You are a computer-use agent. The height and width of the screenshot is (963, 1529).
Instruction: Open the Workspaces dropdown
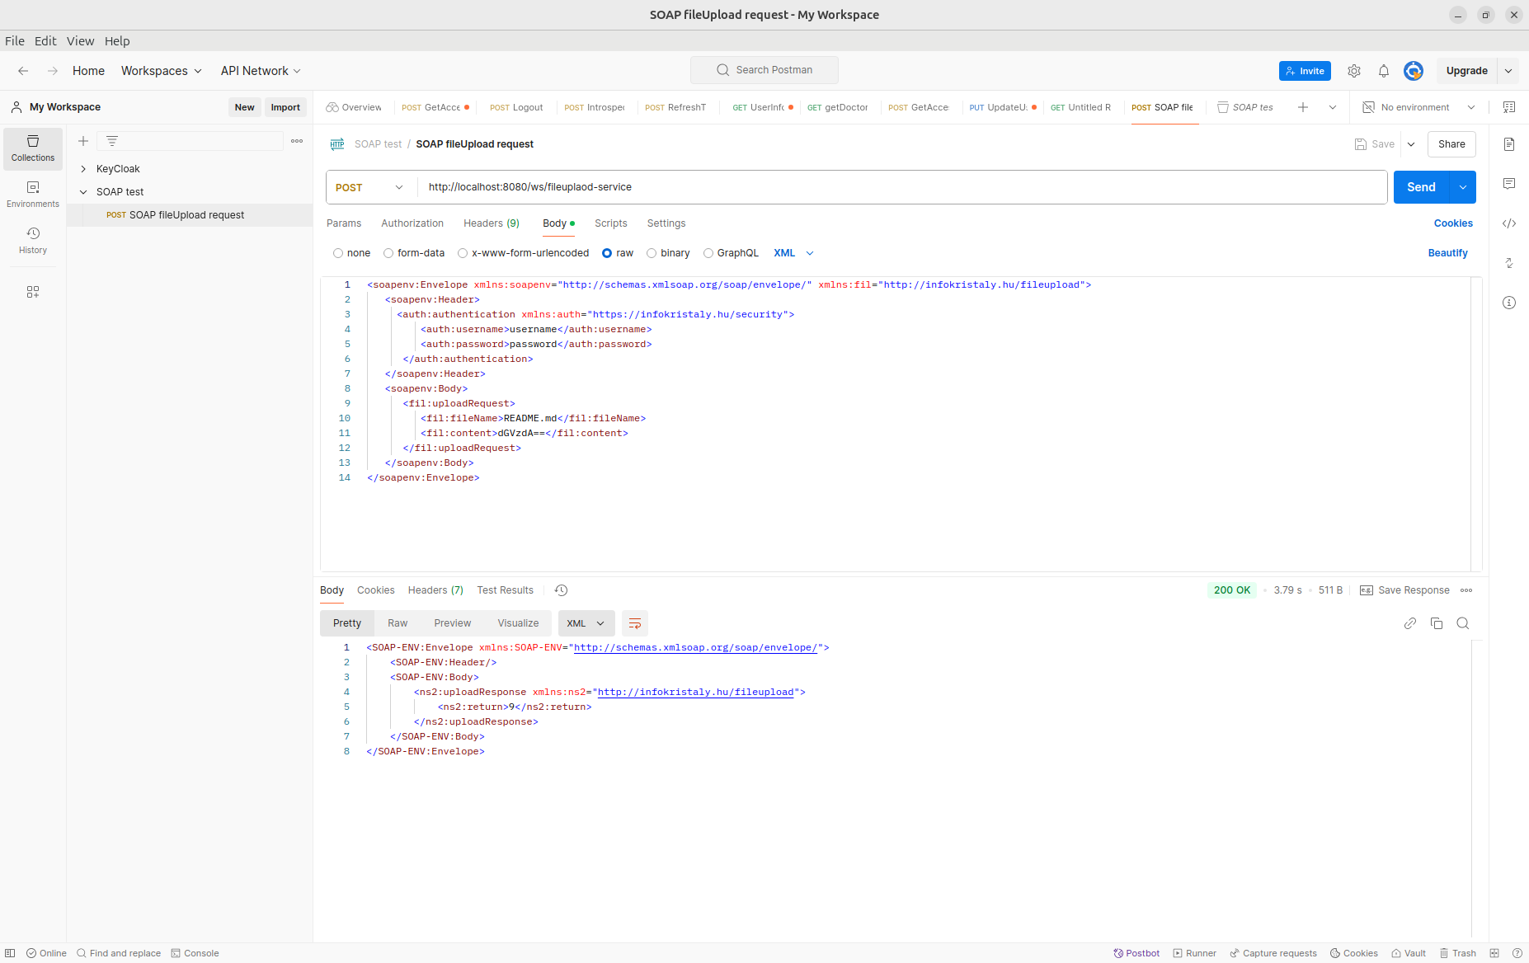(x=162, y=71)
